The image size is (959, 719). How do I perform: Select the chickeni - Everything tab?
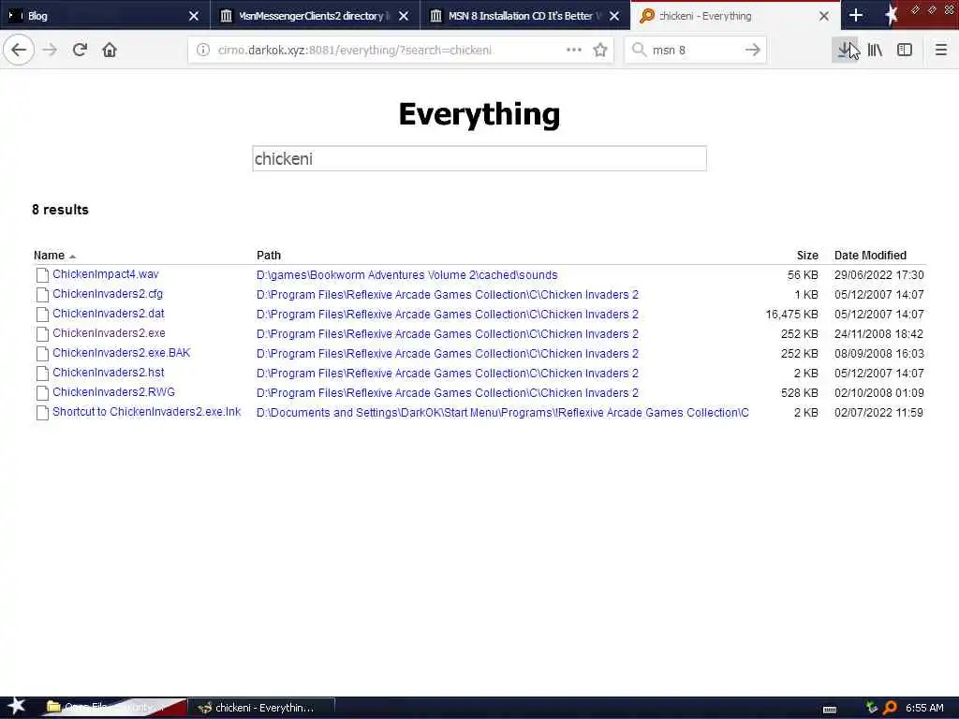[x=735, y=15]
